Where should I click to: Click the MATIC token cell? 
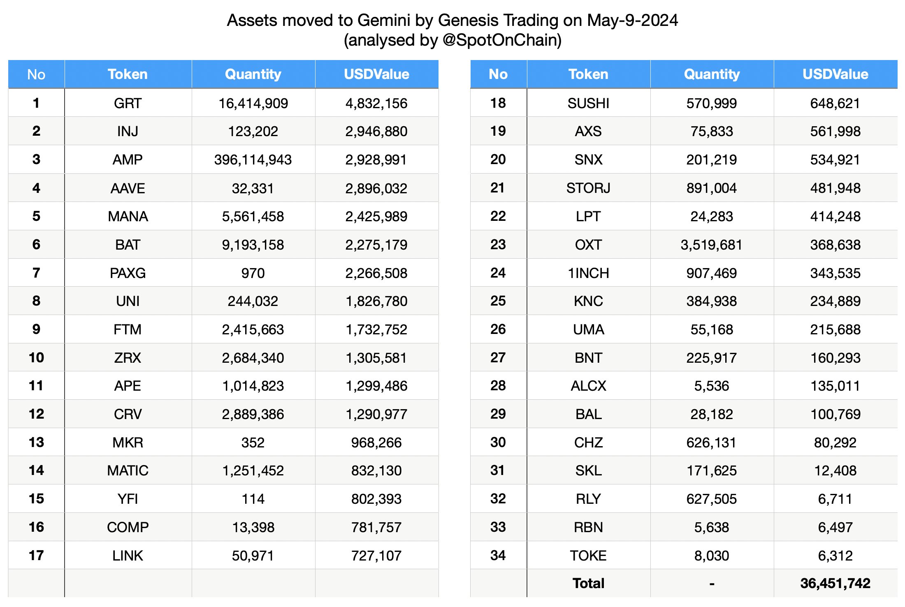(x=128, y=470)
